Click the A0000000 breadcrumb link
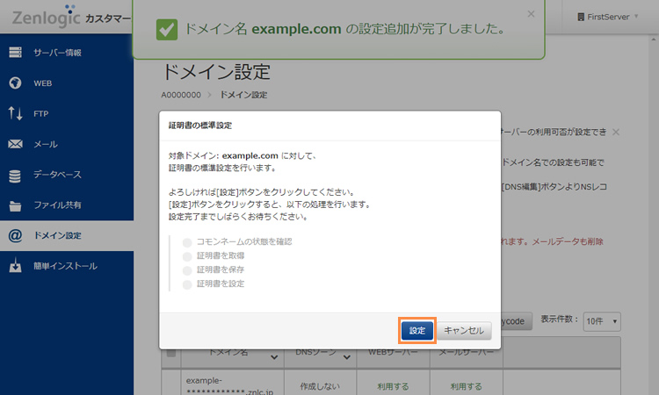 coord(181,94)
